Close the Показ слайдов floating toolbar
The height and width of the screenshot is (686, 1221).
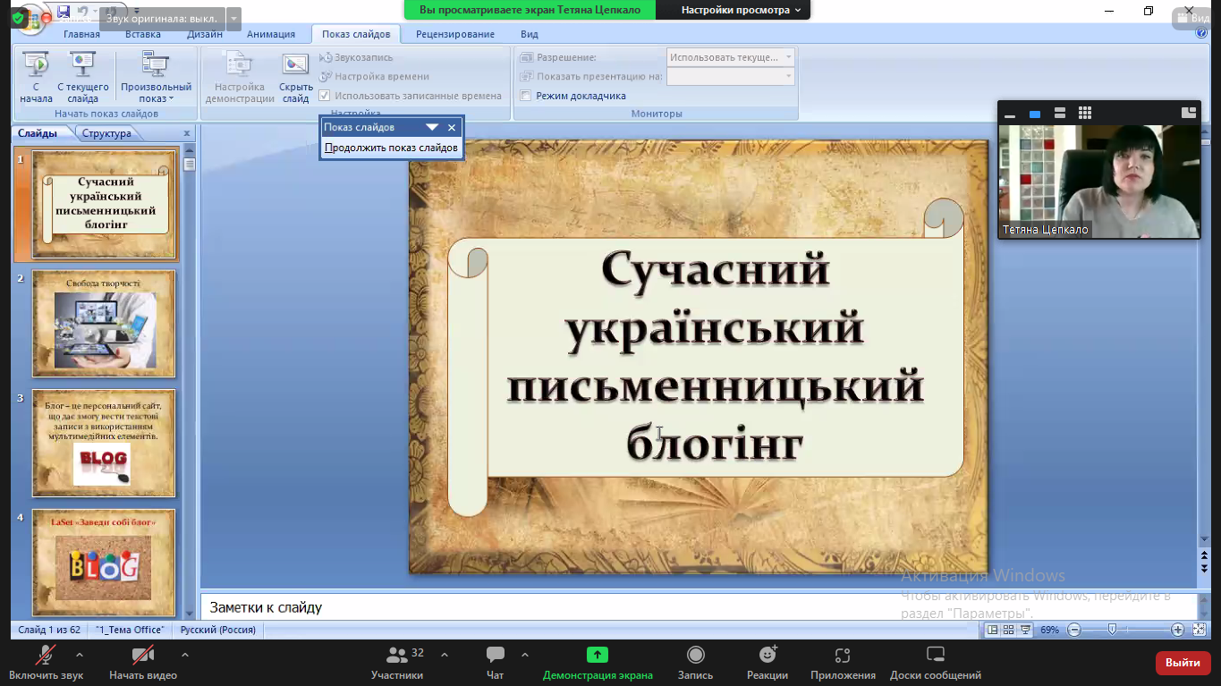pos(452,128)
